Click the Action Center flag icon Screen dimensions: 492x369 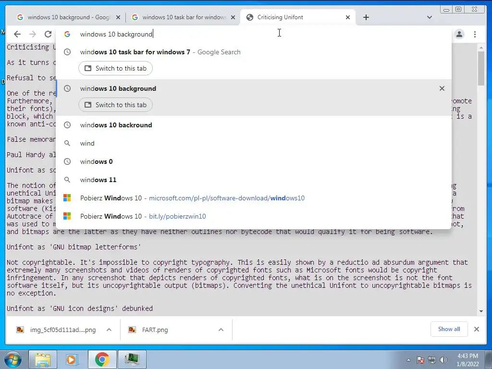420,360
